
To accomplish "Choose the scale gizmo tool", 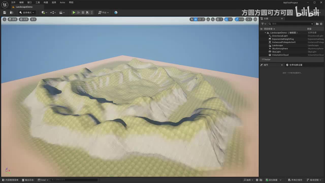I will click(x=203, y=19).
